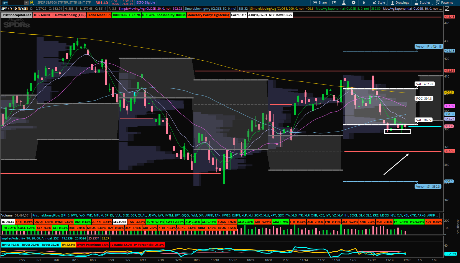Select the POC: 394.8 label

pos(424,99)
